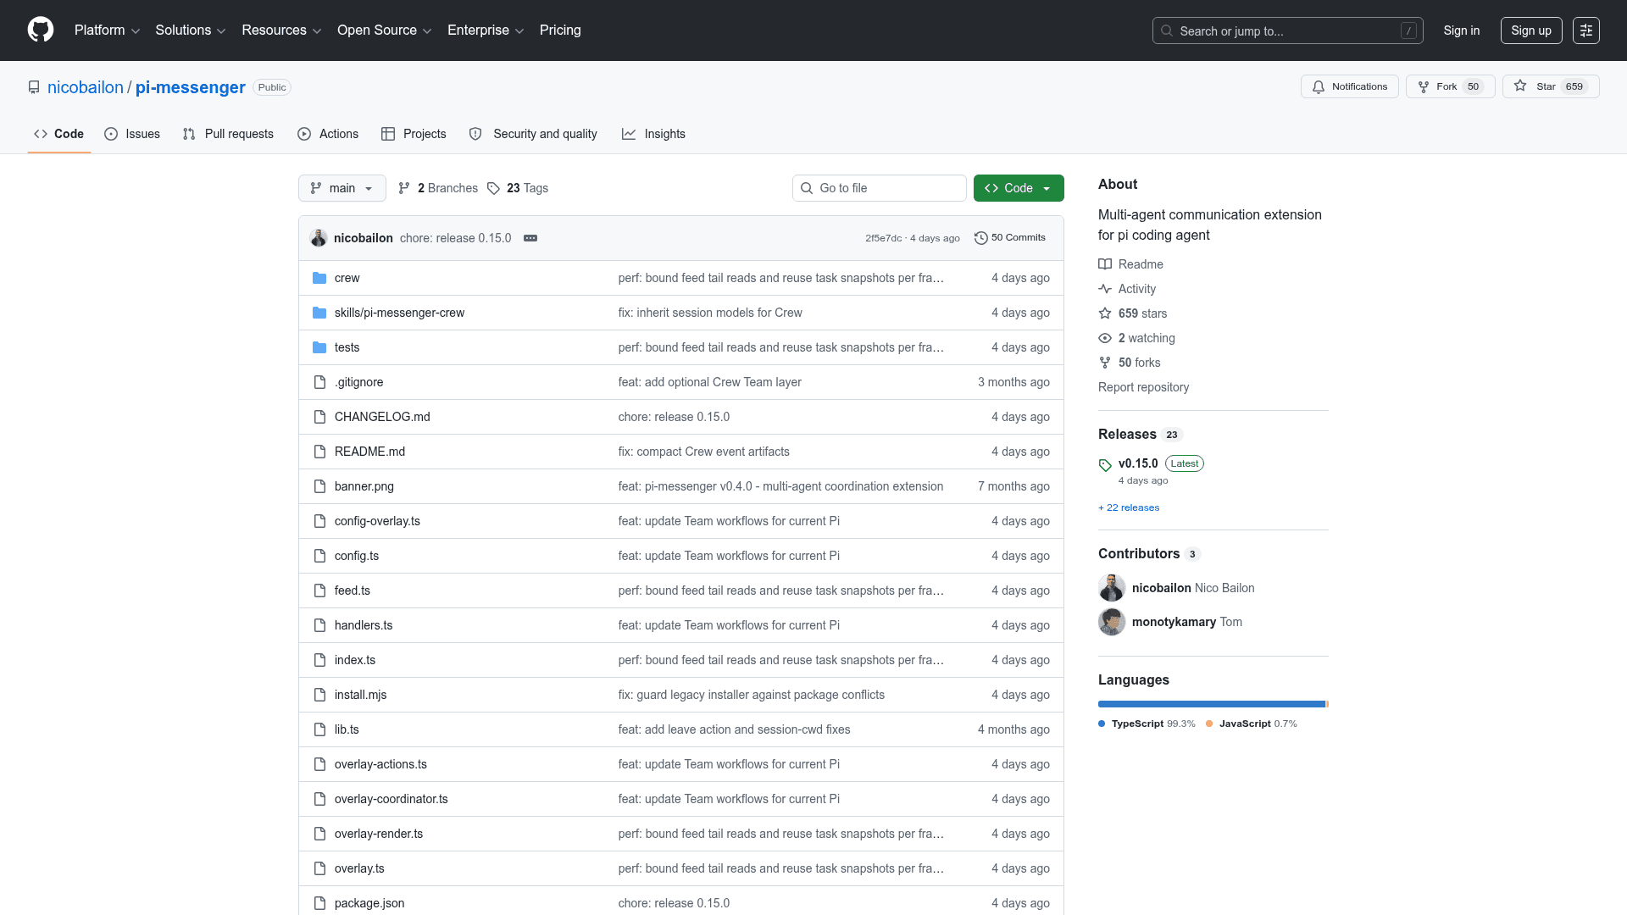Click the JavaScript orange language dot
Image resolution: width=1627 pixels, height=915 pixels.
pos(1209,724)
